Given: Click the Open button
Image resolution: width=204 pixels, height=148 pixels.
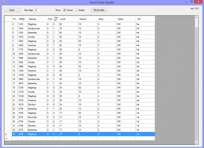Looking at the screenshot, I should coord(12,10).
